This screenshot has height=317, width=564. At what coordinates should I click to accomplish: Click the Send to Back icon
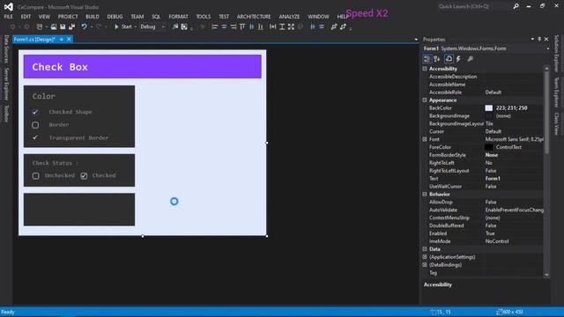pyautogui.click(x=343, y=26)
